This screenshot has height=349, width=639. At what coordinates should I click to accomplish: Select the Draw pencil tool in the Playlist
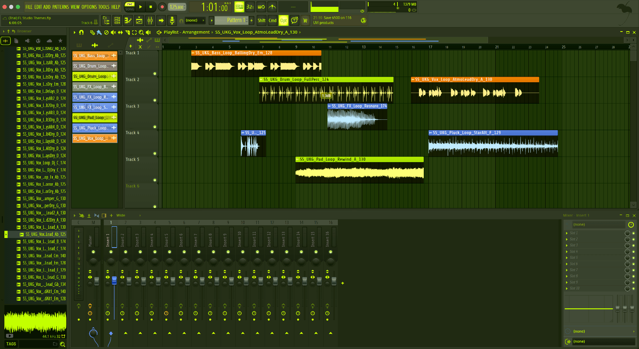click(92, 32)
